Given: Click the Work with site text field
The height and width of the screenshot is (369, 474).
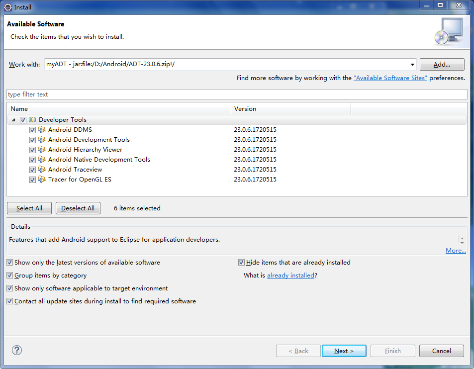Looking at the screenshot, I should coord(227,64).
